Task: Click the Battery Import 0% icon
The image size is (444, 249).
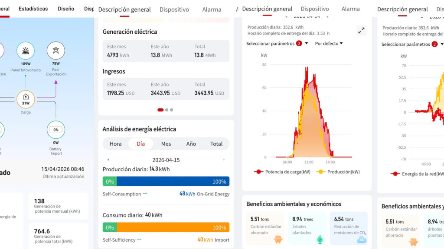Action: (56, 130)
